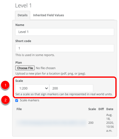
Task: Open the Inherited Field Values tab
Action: coord(48,15)
